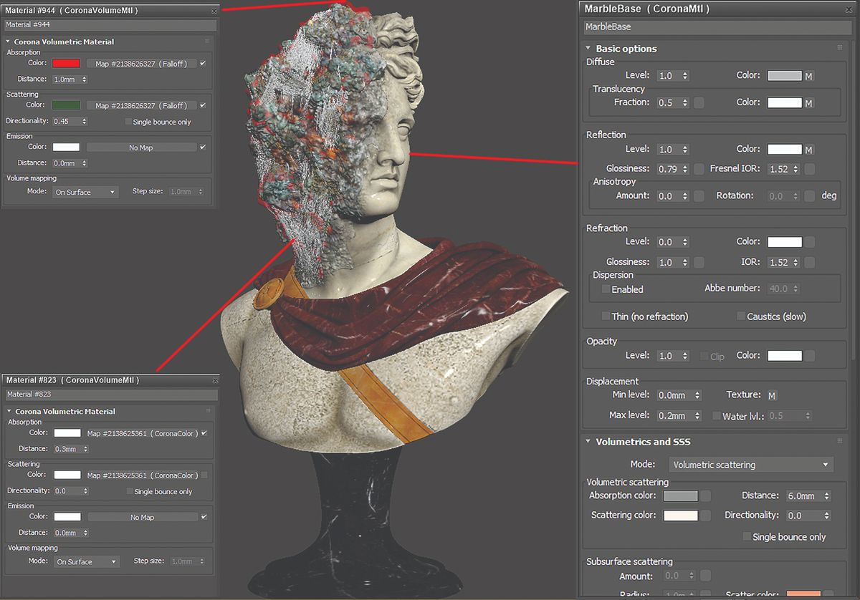
Task: Click the Basic options rollout menu grid icon
Action: coord(838,48)
